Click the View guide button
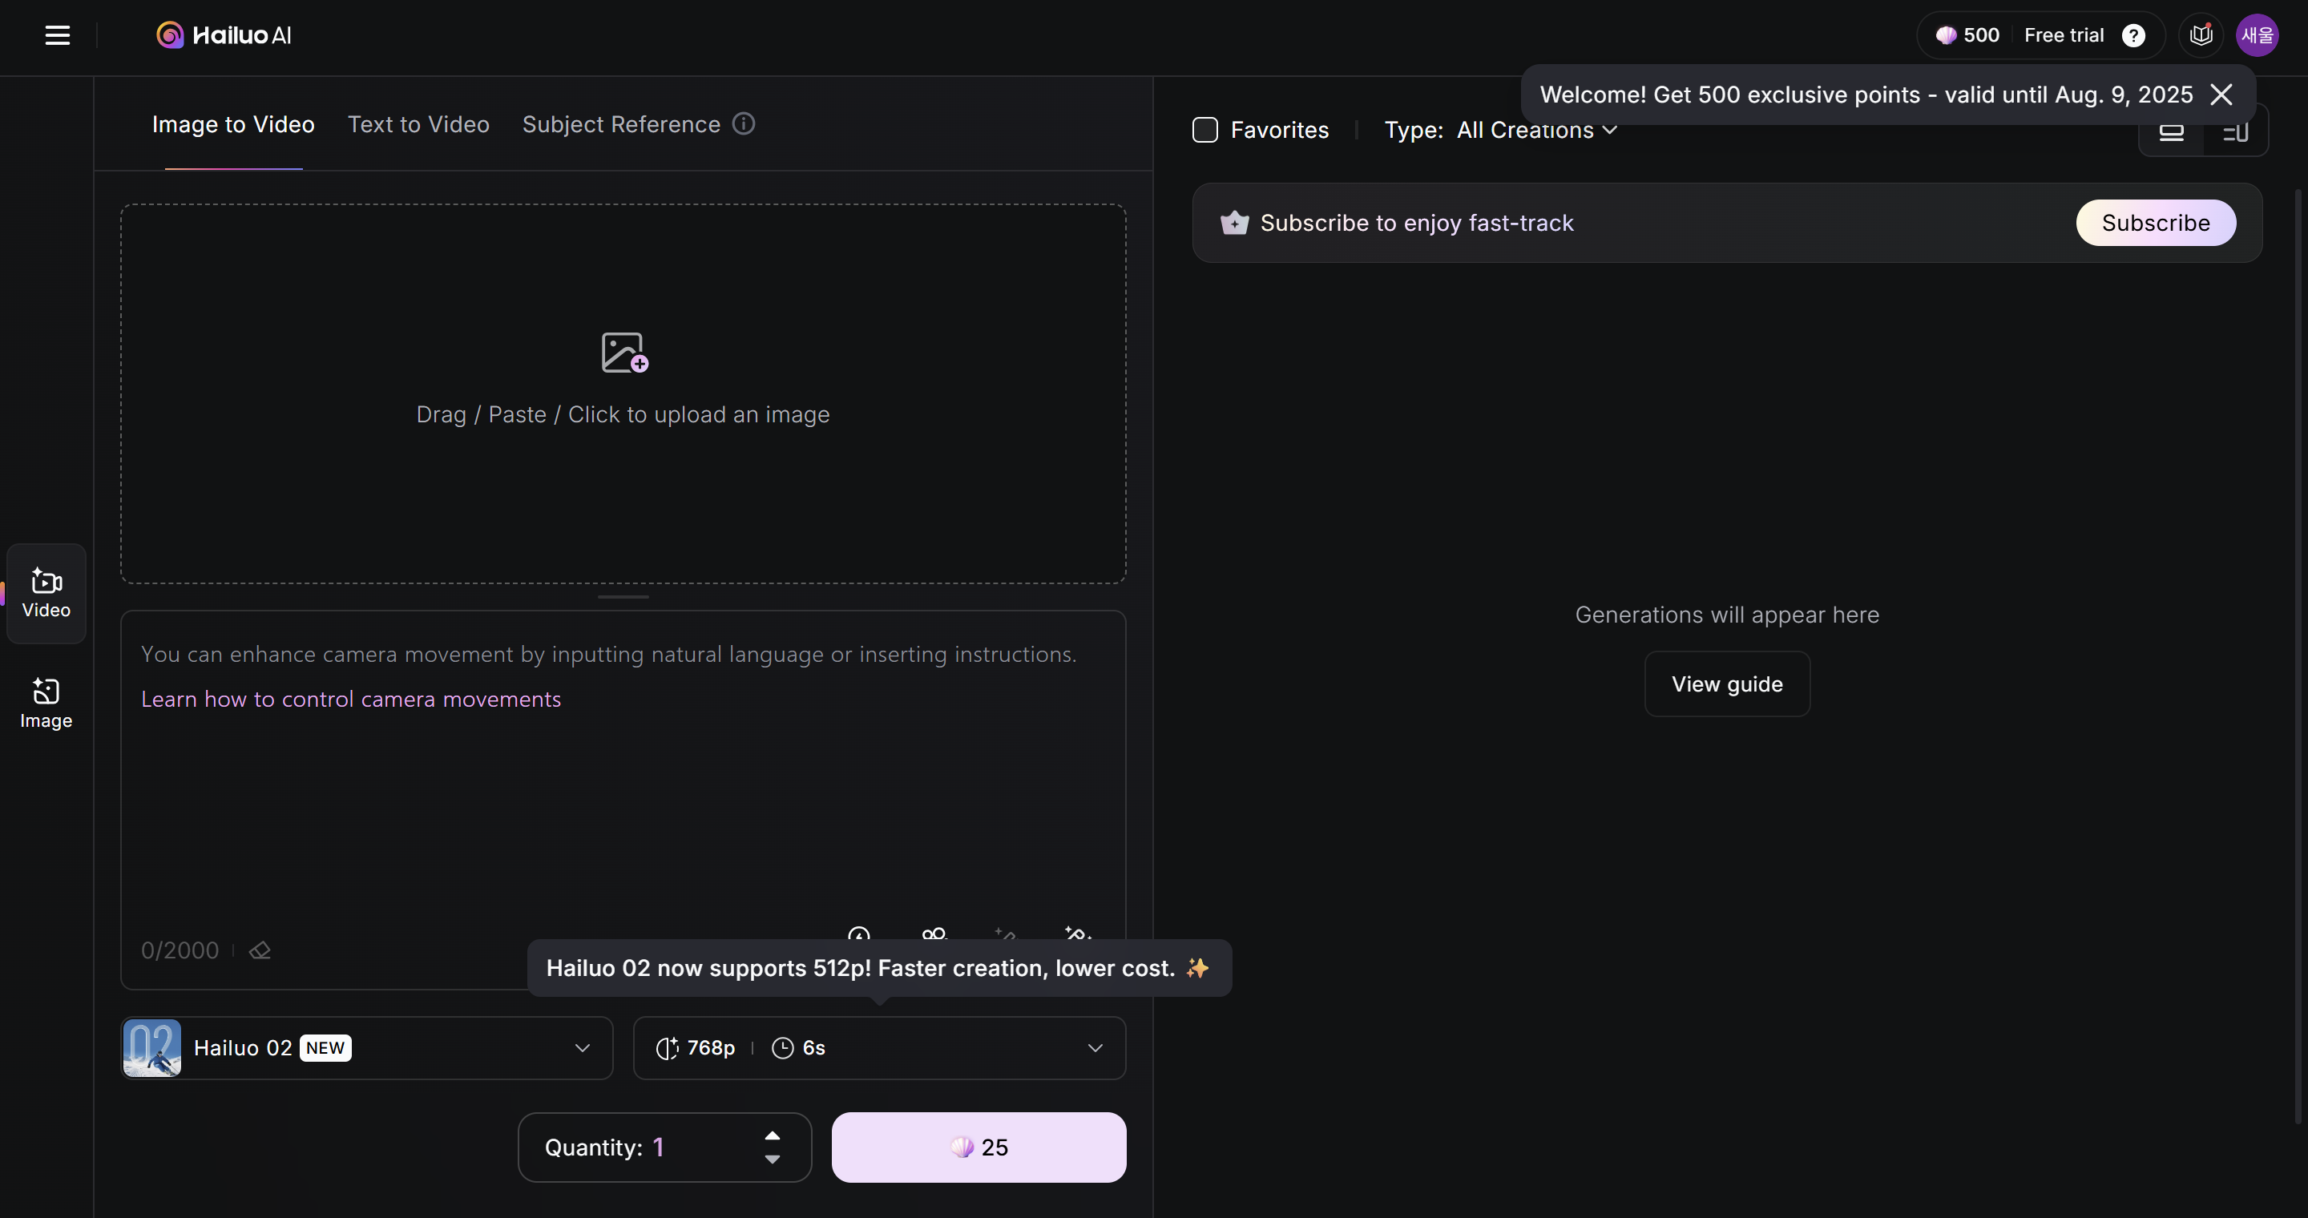 coord(1726,684)
